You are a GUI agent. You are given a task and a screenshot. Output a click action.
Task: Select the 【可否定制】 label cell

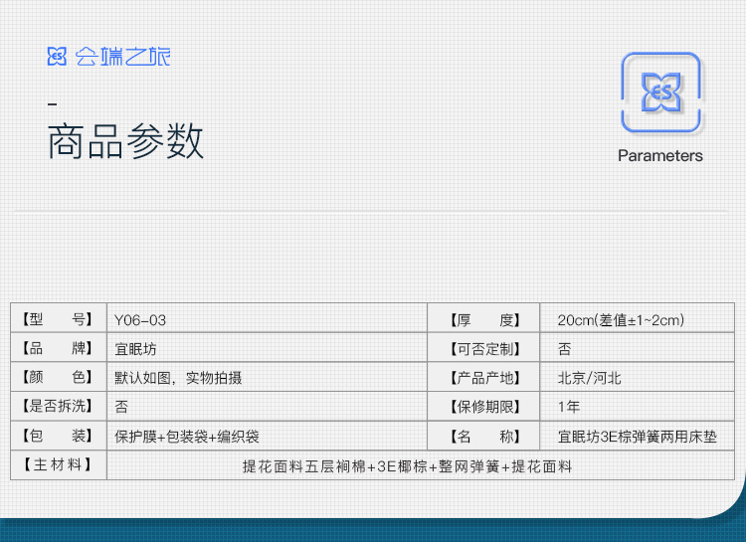[x=484, y=349]
